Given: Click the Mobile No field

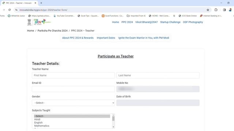Looking at the screenshot, I should [x=158, y=89].
